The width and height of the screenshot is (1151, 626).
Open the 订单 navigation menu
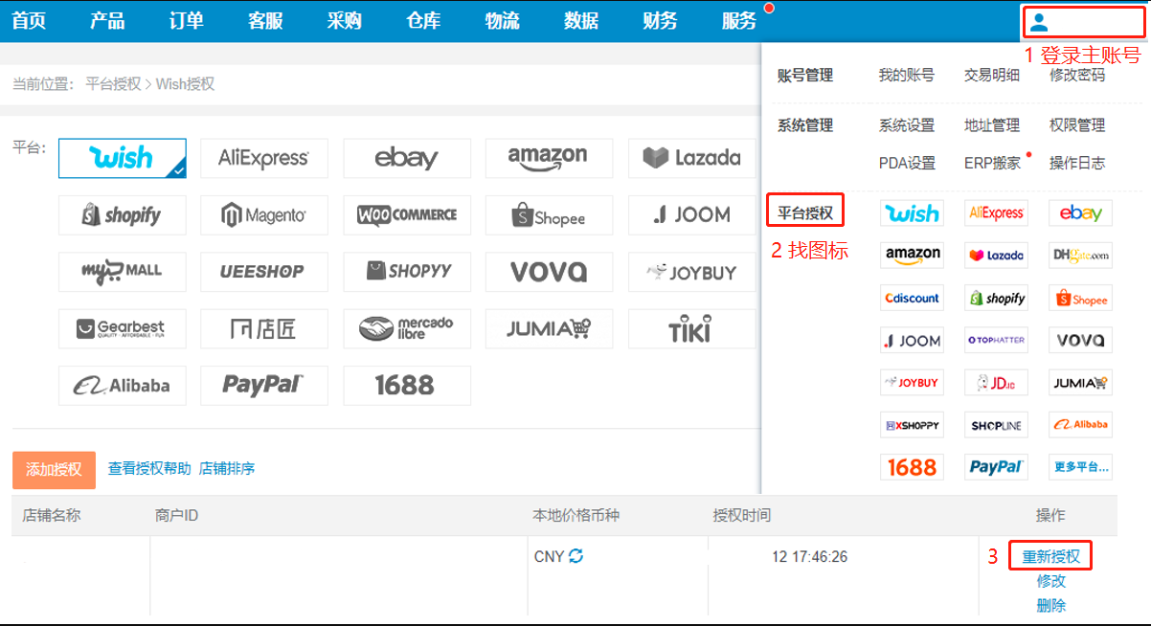click(x=186, y=21)
